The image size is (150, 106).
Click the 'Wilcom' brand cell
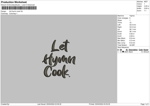click(146, 52)
